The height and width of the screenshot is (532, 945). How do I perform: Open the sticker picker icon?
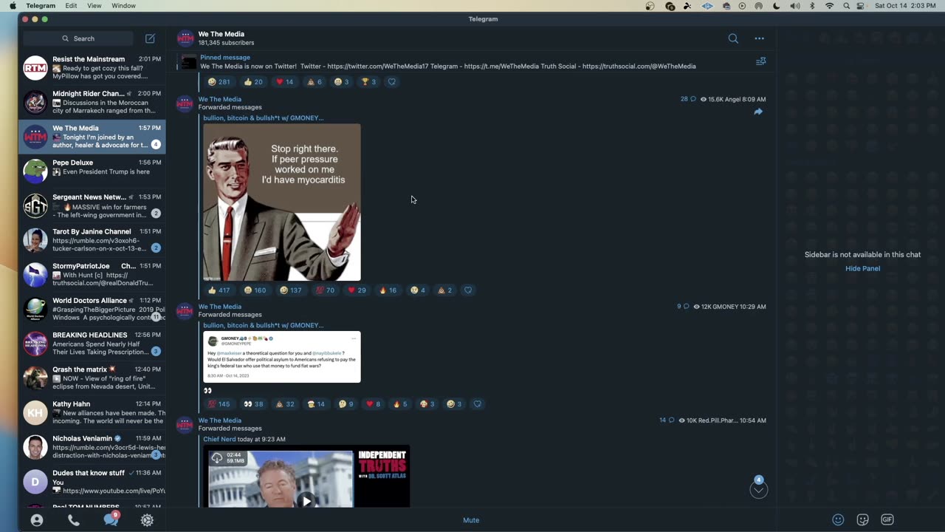pos(862,519)
